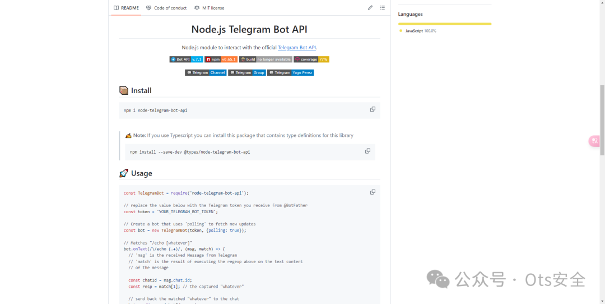Click the edit pencil icon

click(x=370, y=8)
